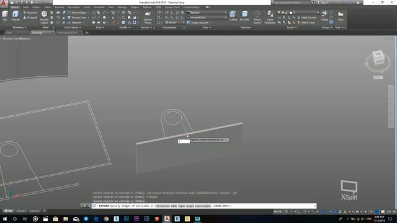Switch to the Visualize ribbon tab

pyautogui.click(x=60, y=7)
